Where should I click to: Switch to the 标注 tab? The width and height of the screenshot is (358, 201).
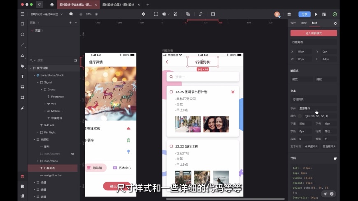coord(315,23)
